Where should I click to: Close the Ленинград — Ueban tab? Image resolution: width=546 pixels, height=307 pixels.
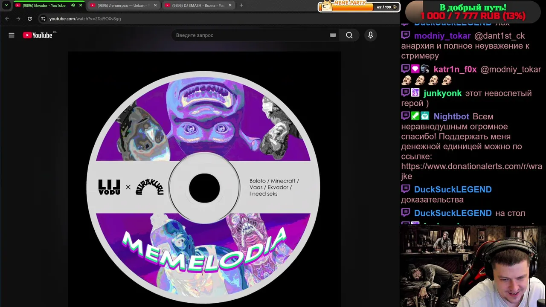155,5
